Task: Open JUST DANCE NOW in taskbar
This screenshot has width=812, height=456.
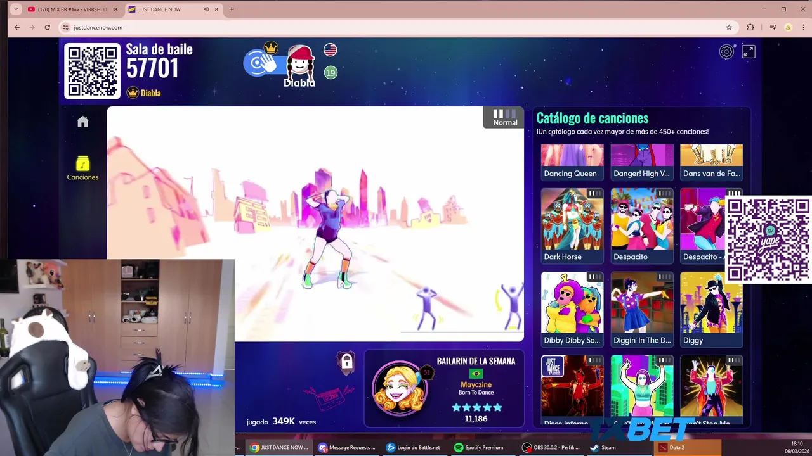Action: click(x=278, y=447)
